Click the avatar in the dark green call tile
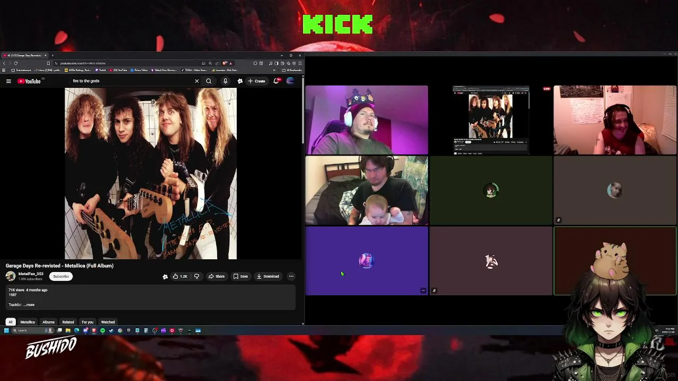The width and height of the screenshot is (678, 381). (491, 190)
